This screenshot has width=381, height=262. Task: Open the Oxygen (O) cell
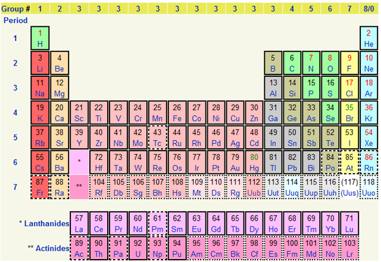[x=330, y=63]
